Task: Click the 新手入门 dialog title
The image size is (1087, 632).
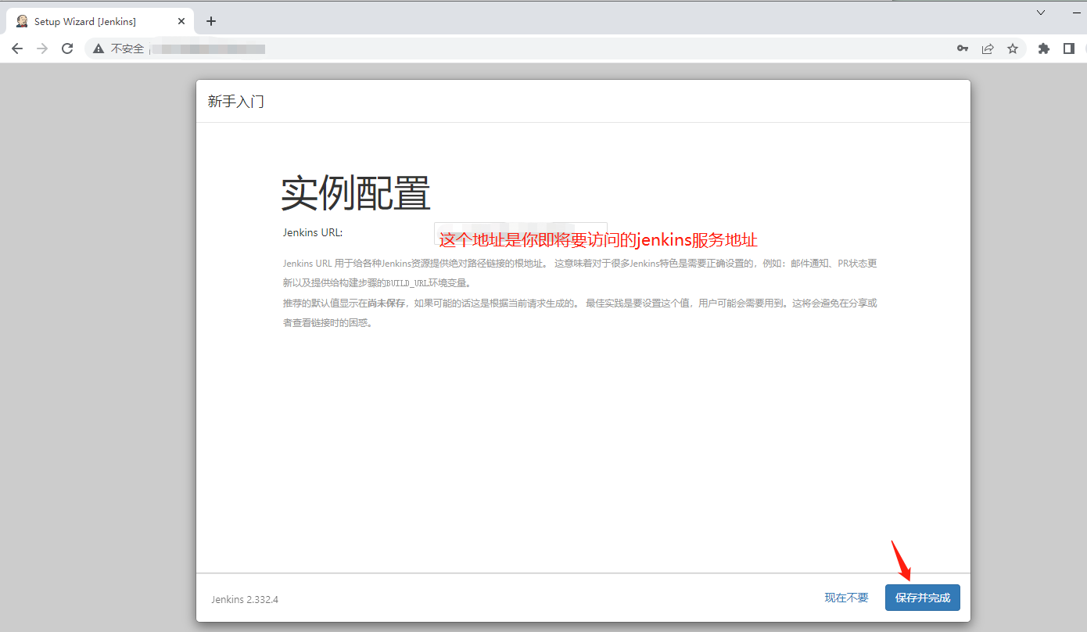Action: 236,102
